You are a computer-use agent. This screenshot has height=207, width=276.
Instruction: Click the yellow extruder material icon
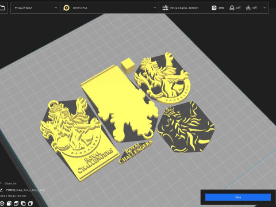pyautogui.click(x=67, y=8)
